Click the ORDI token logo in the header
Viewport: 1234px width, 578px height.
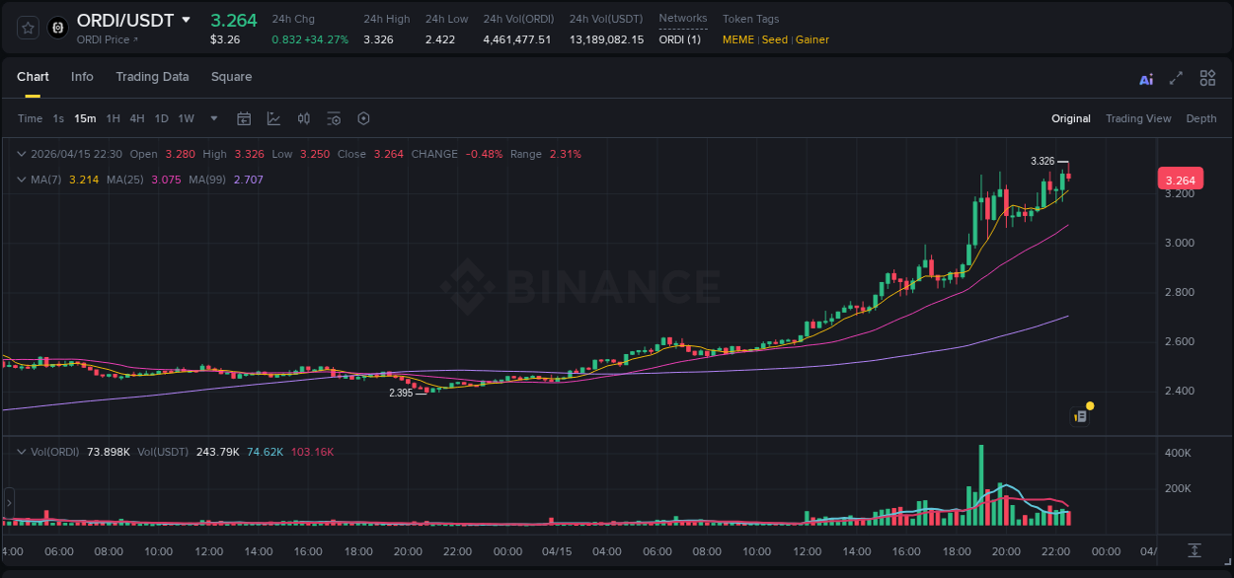click(57, 28)
